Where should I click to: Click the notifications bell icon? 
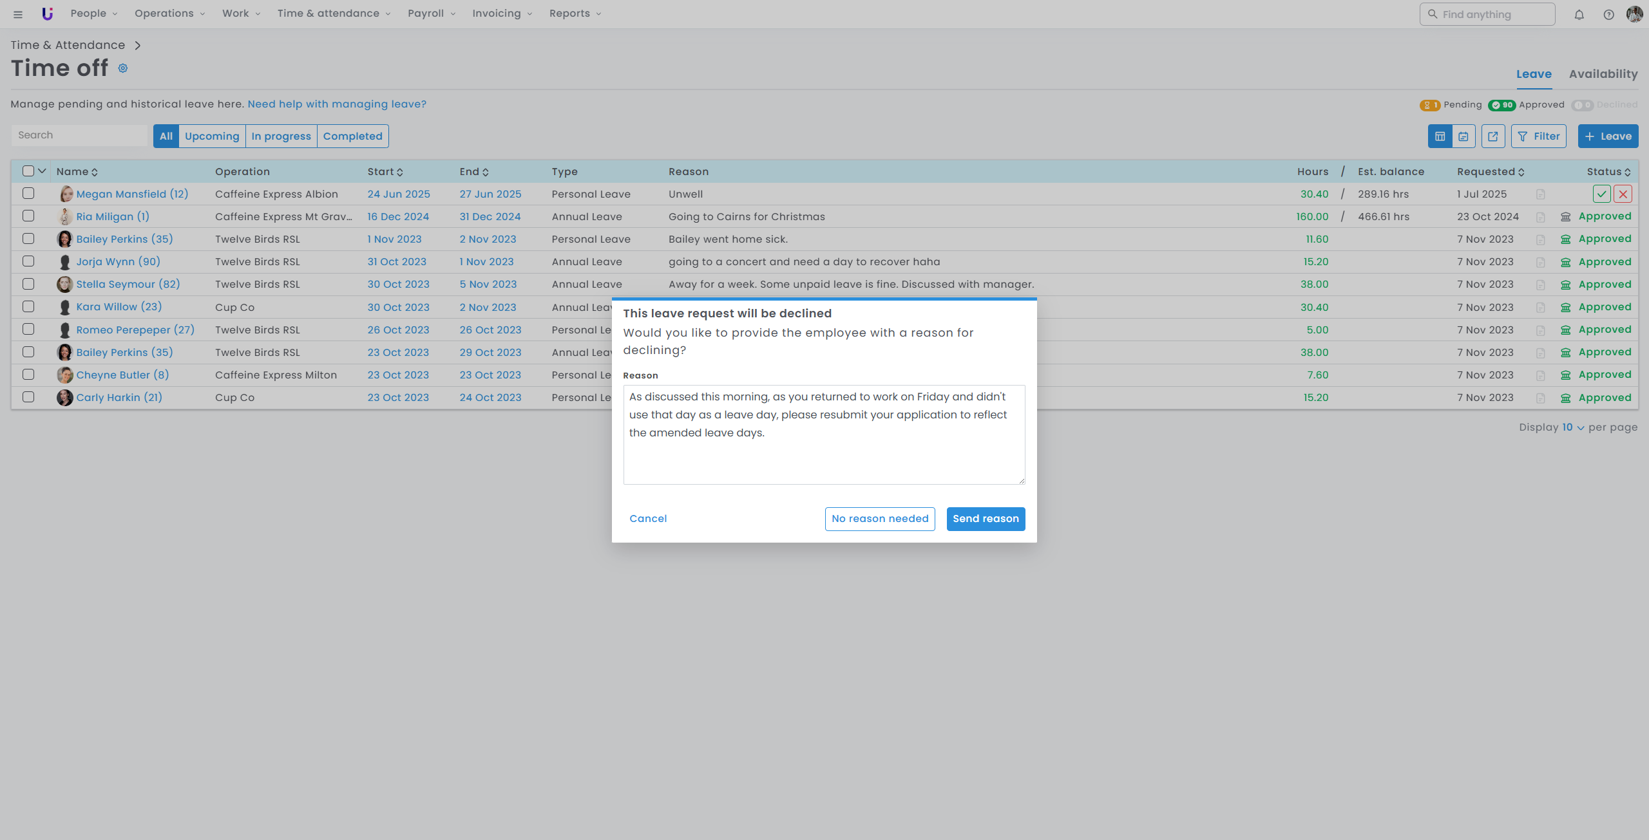[x=1579, y=14]
